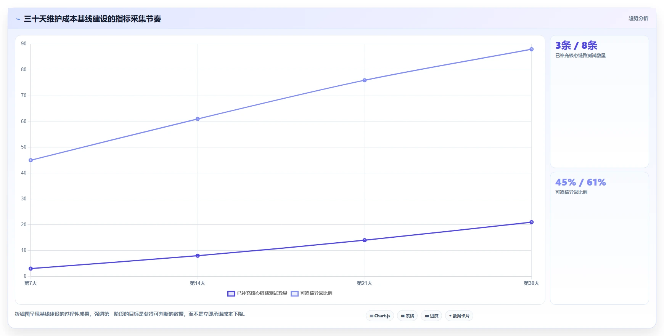This screenshot has width=664, height=336.
Task: Click the y-axis value 70
Action: point(24,96)
